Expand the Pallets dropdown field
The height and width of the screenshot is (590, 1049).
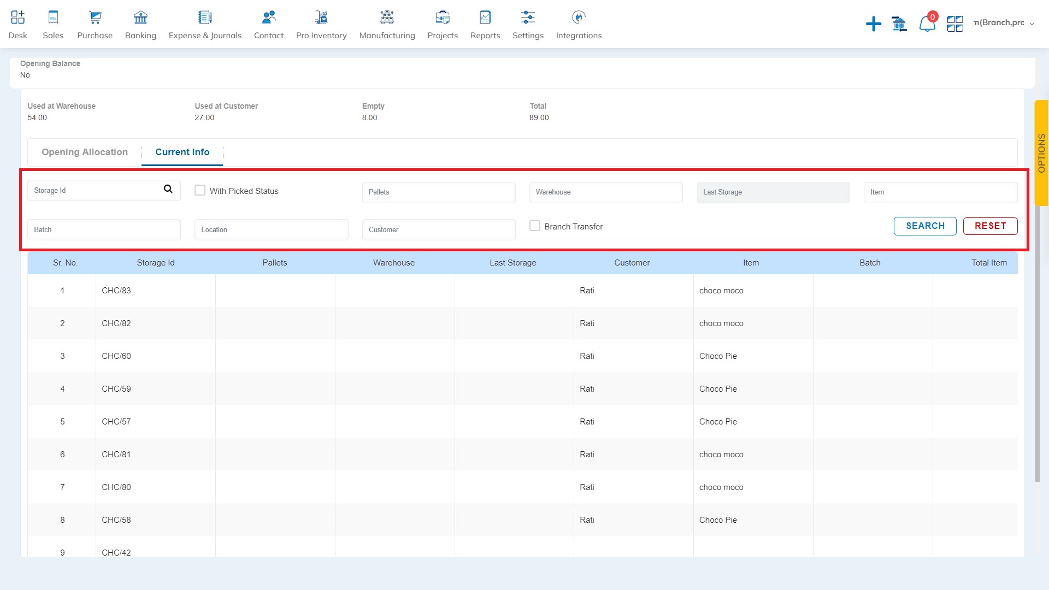(438, 192)
